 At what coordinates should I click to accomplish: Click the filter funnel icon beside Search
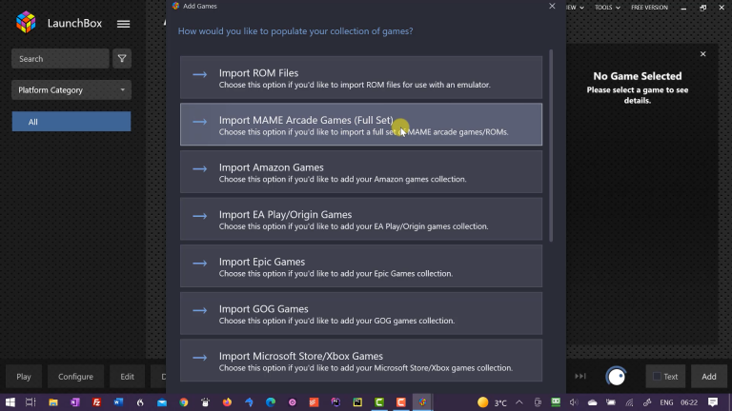click(122, 59)
